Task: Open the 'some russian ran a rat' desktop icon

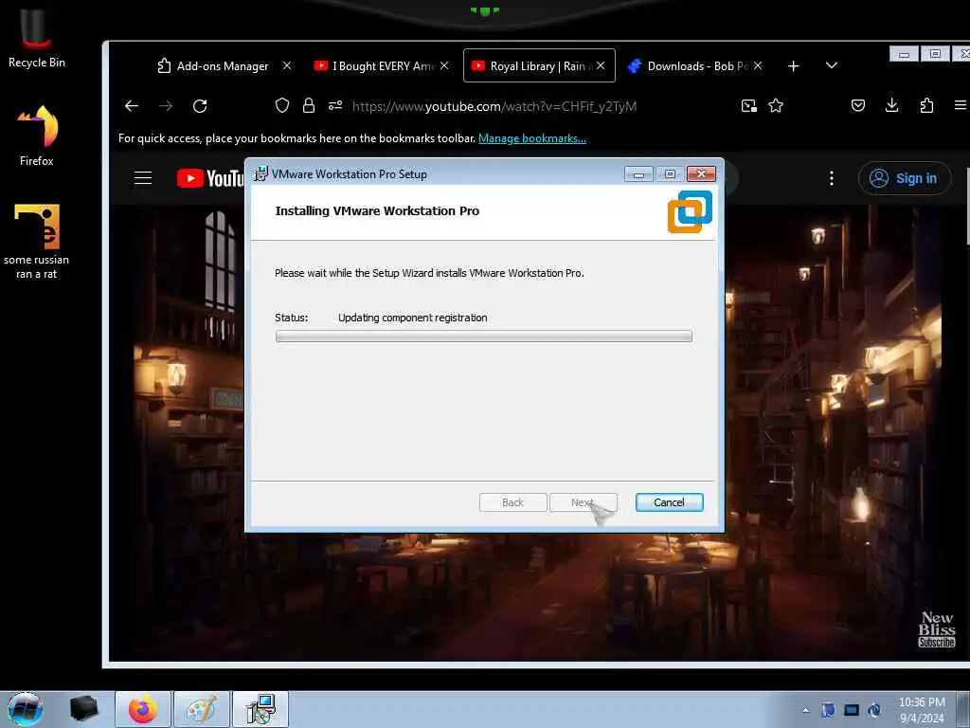Action: [37, 242]
